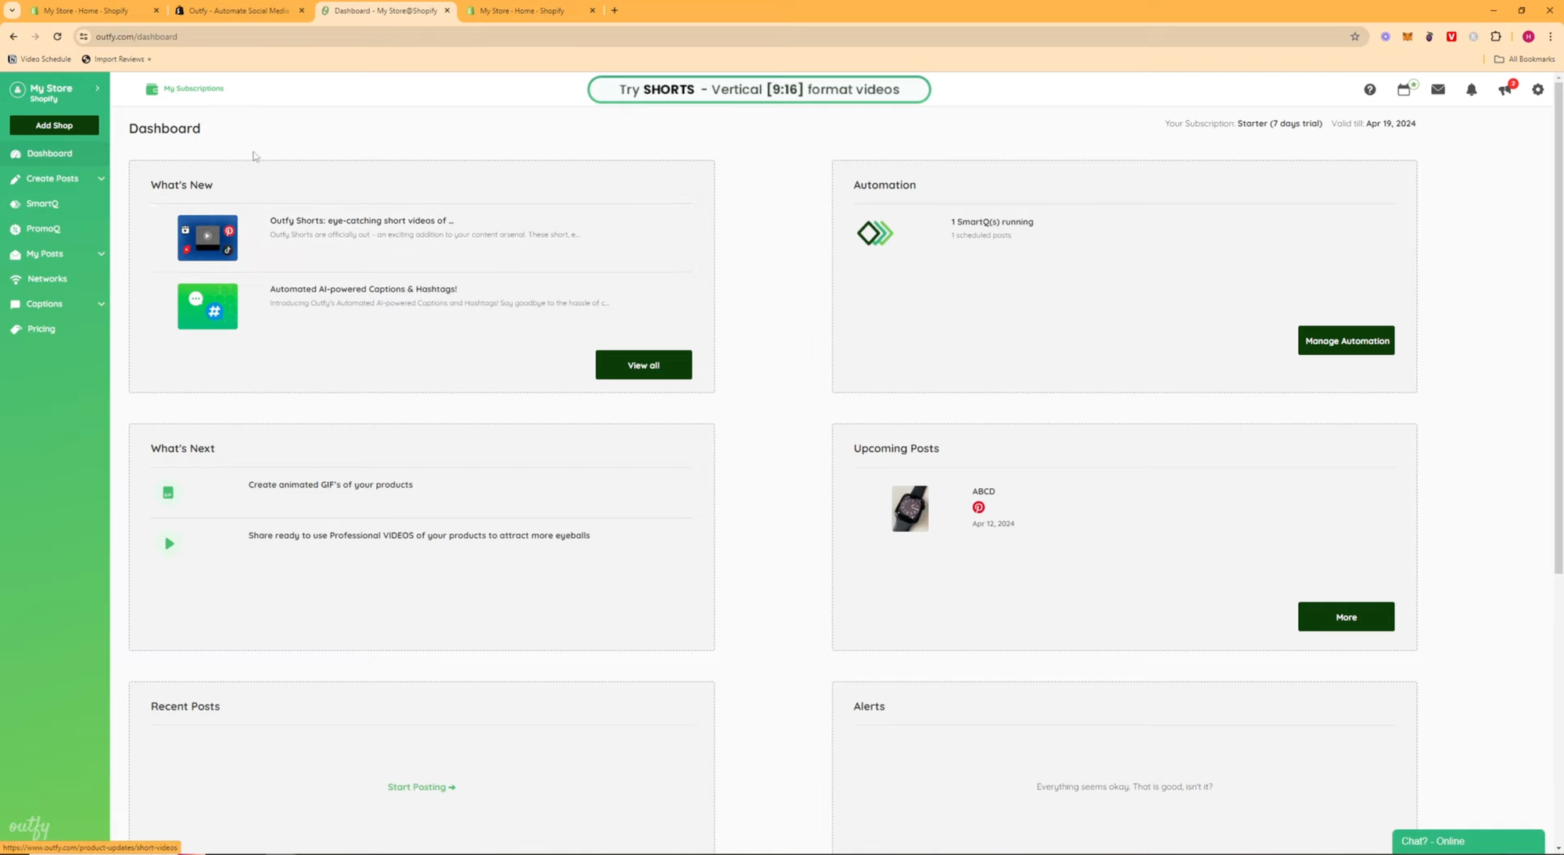The height and width of the screenshot is (855, 1564).
Task: Open Outfy Shorts news thumbnail
Action: pyautogui.click(x=207, y=238)
